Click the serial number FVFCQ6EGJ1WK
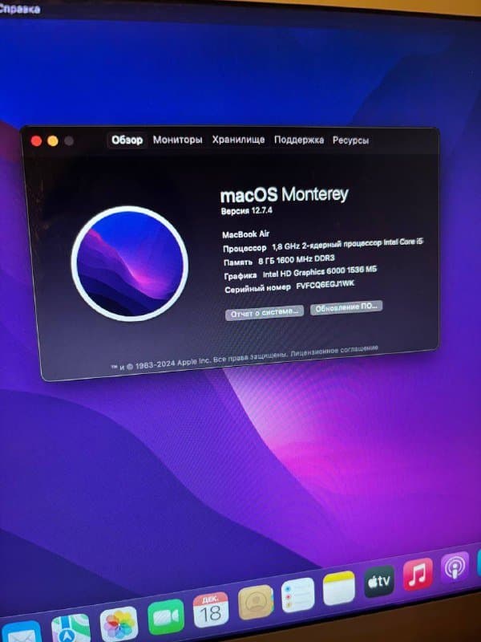Image resolution: width=481 pixels, height=642 pixels. 325,286
